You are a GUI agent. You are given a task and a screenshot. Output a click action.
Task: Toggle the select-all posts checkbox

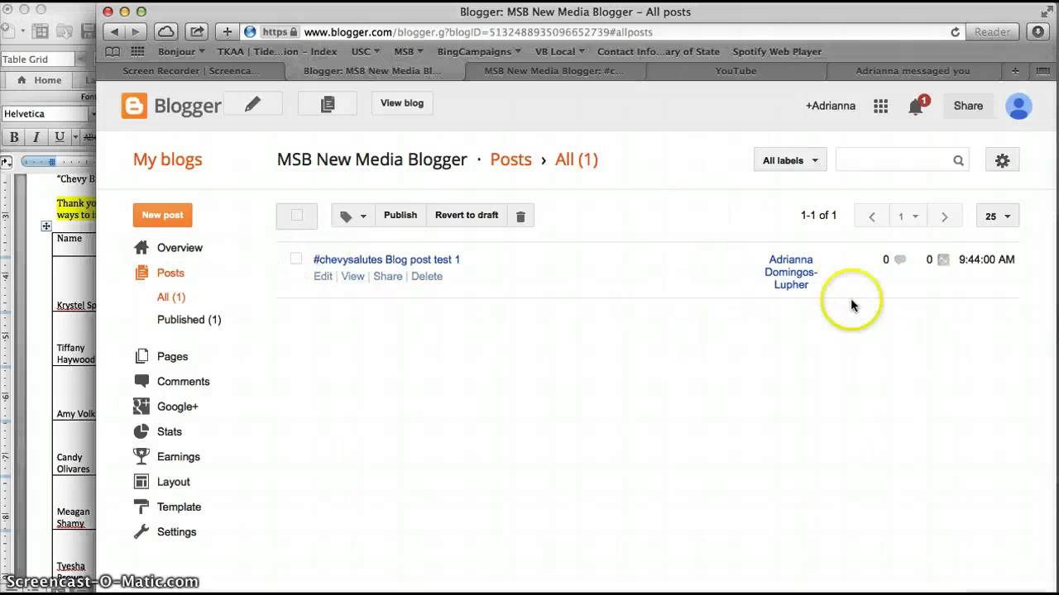click(x=297, y=216)
